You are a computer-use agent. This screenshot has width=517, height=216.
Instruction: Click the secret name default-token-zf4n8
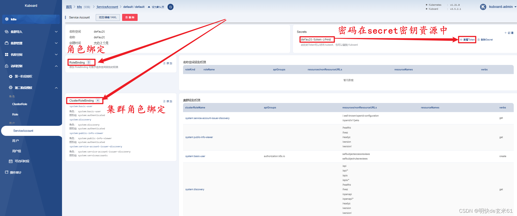pos(316,40)
